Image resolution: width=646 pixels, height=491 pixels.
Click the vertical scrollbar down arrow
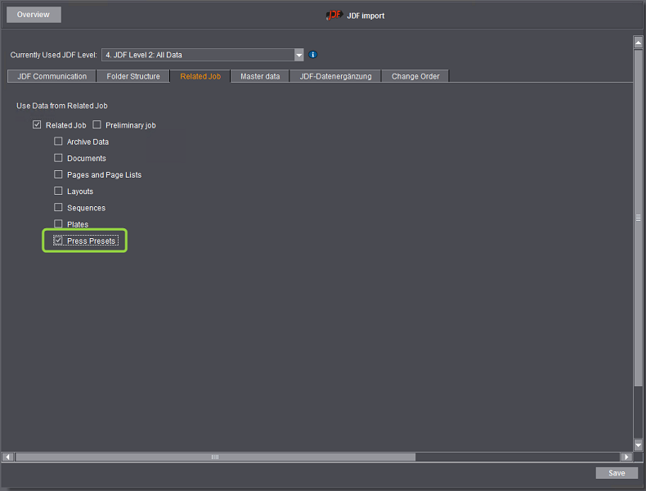click(x=638, y=444)
